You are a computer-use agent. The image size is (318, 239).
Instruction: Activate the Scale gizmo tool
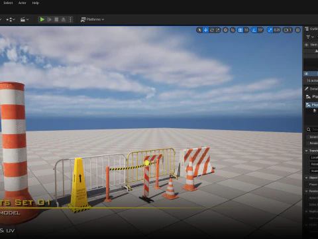(218, 30)
